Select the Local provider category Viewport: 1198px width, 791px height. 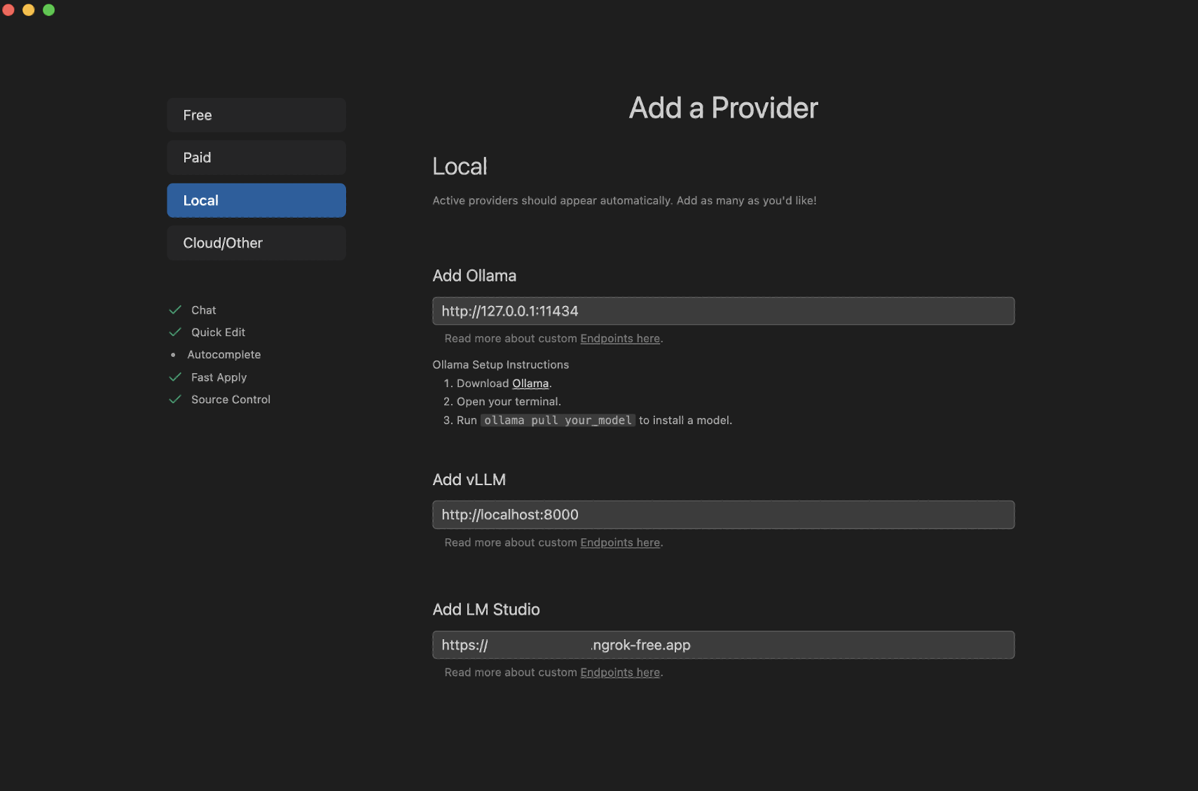[256, 200]
